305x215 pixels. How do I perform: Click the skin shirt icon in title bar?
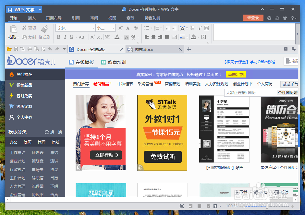(285, 18)
